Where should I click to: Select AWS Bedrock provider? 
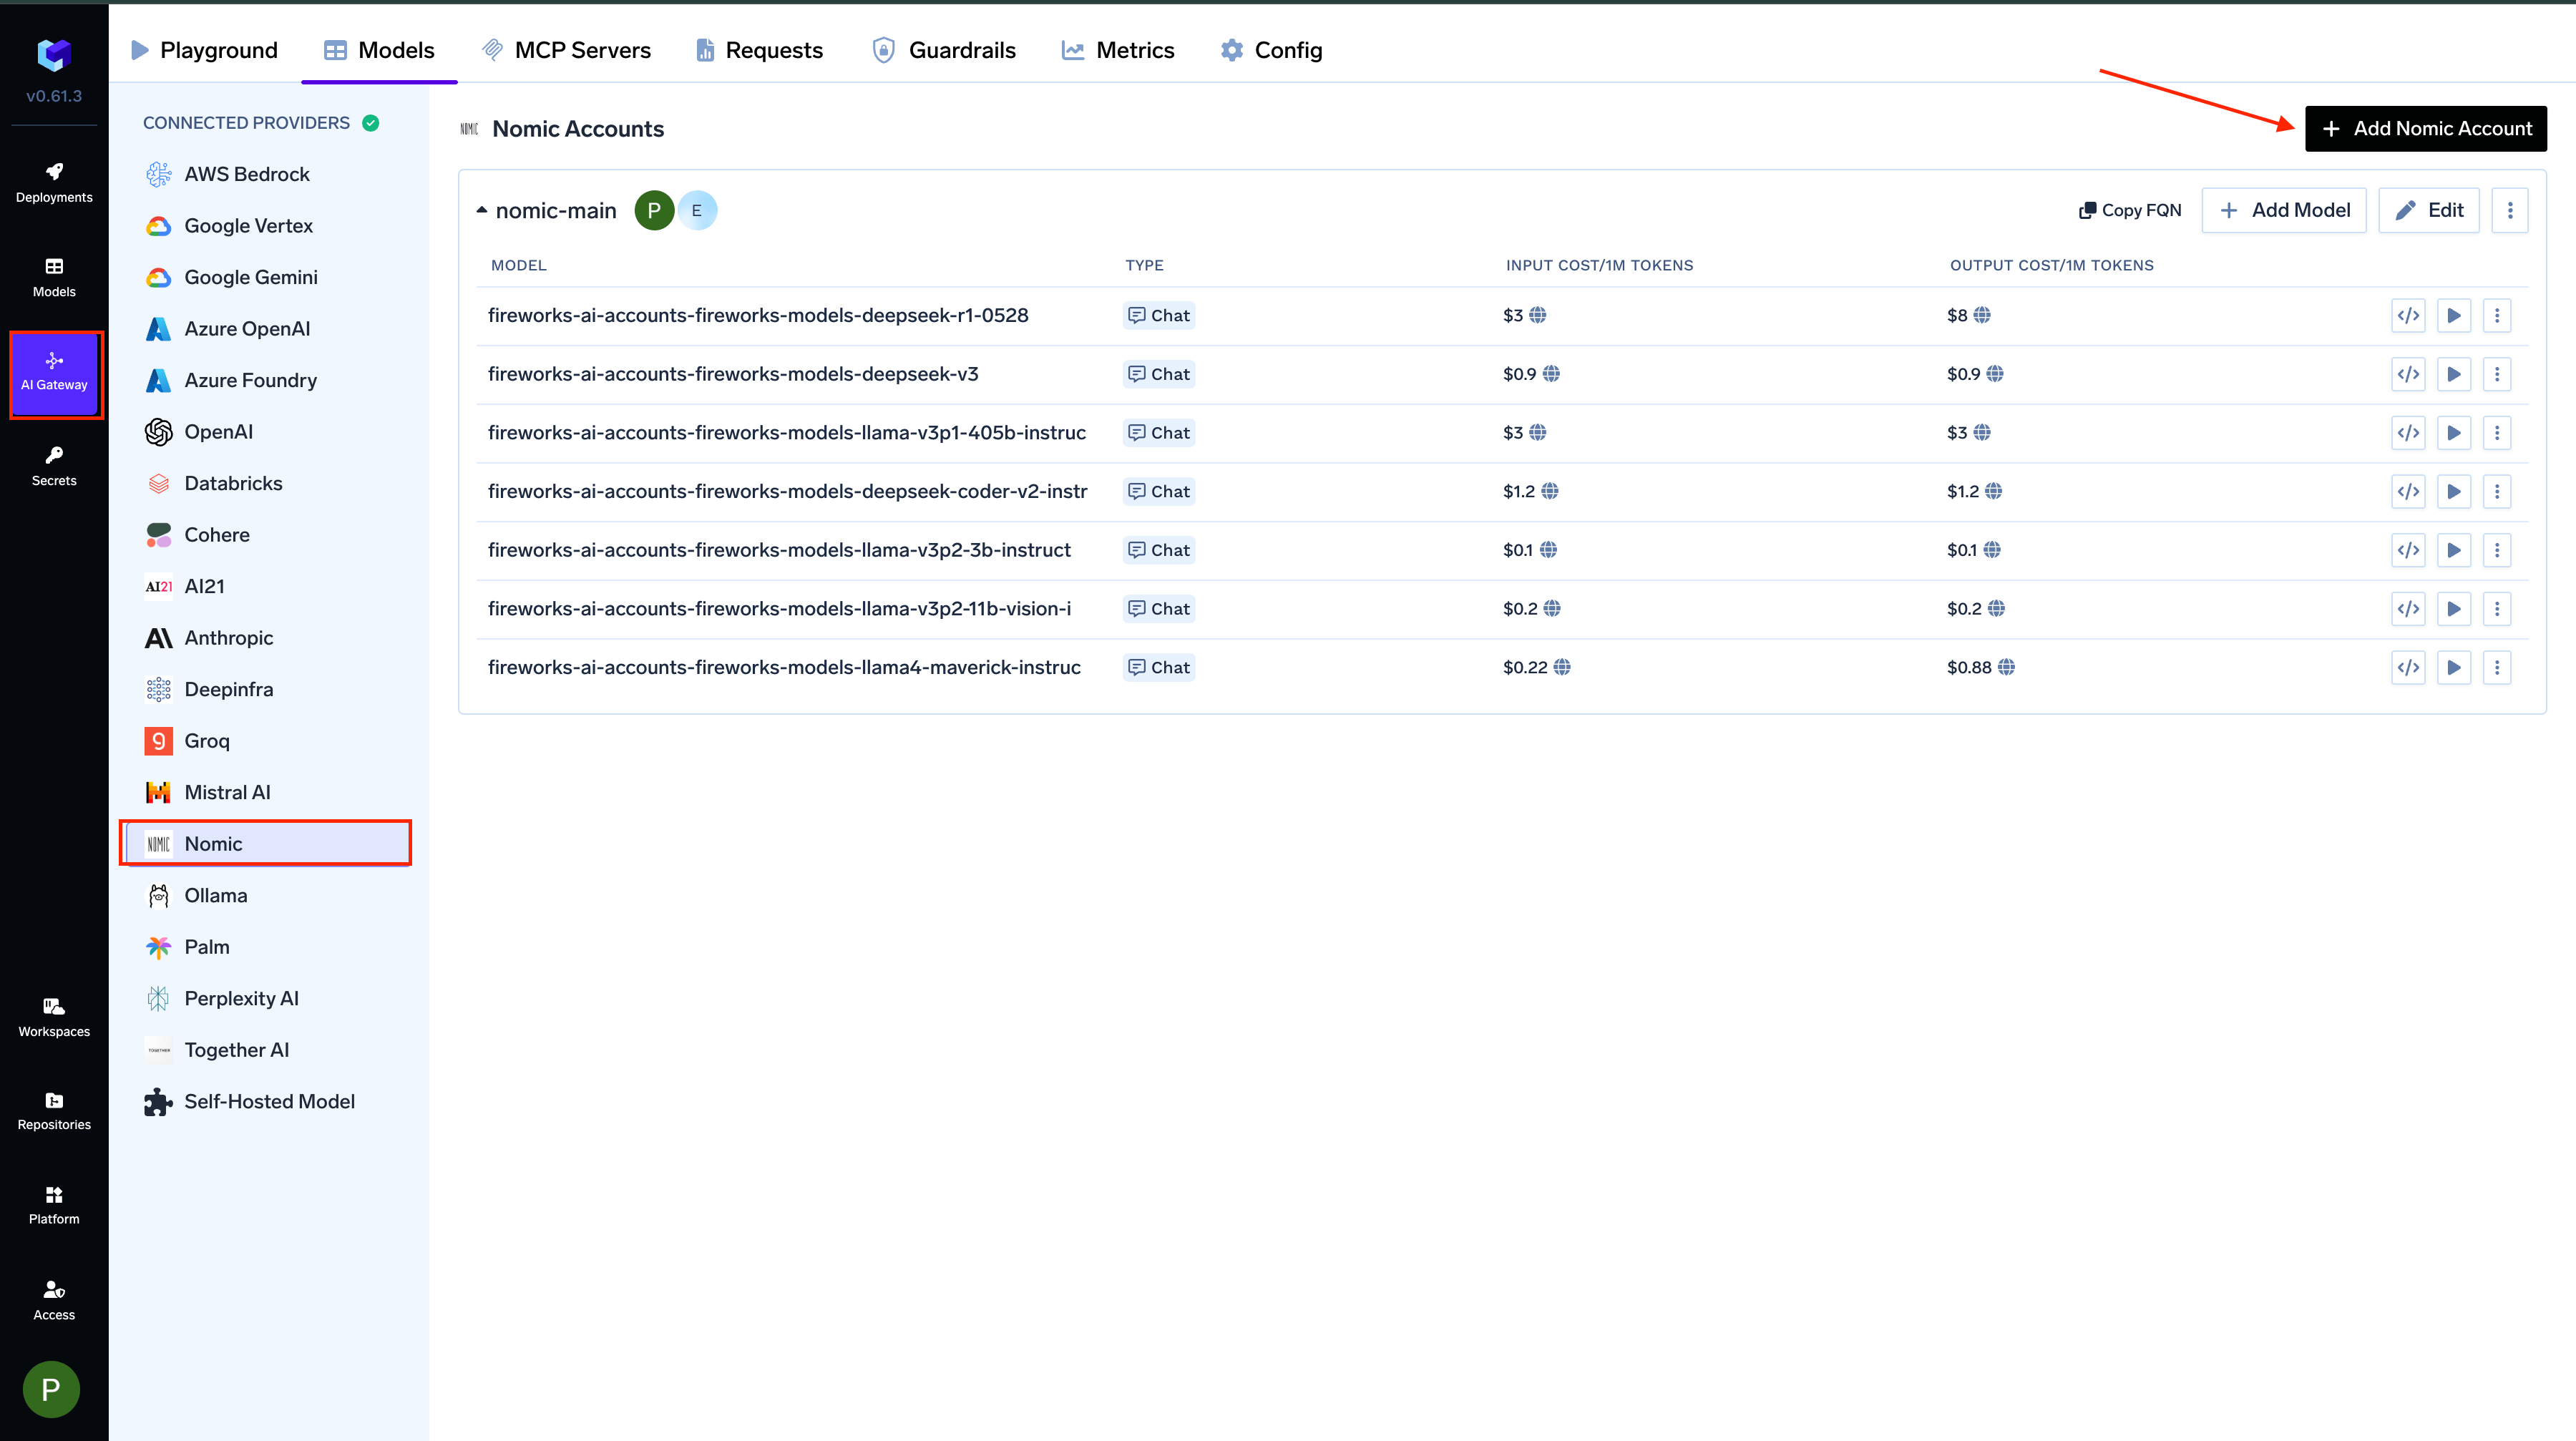[x=247, y=174]
